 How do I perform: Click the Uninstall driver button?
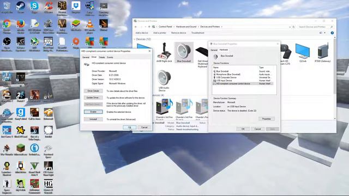tap(93, 119)
